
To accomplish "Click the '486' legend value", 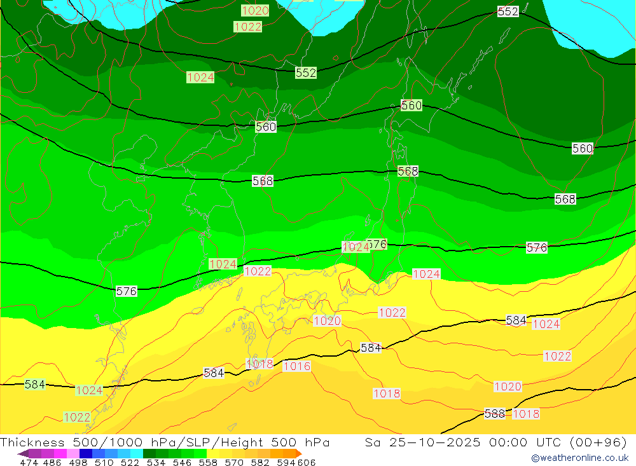I will [x=52, y=462].
